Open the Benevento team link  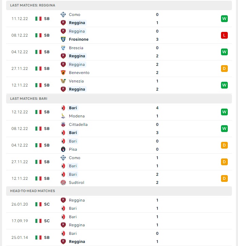79,73
